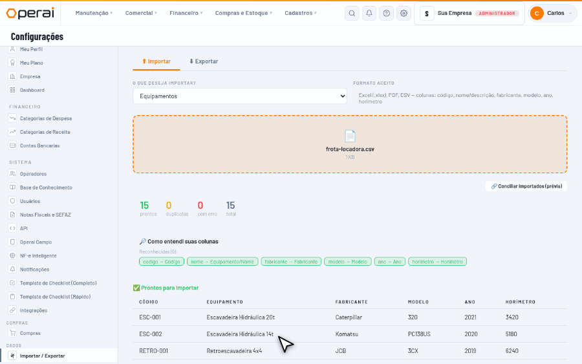Click the Caterpillar manufacturer cell

tap(349, 317)
